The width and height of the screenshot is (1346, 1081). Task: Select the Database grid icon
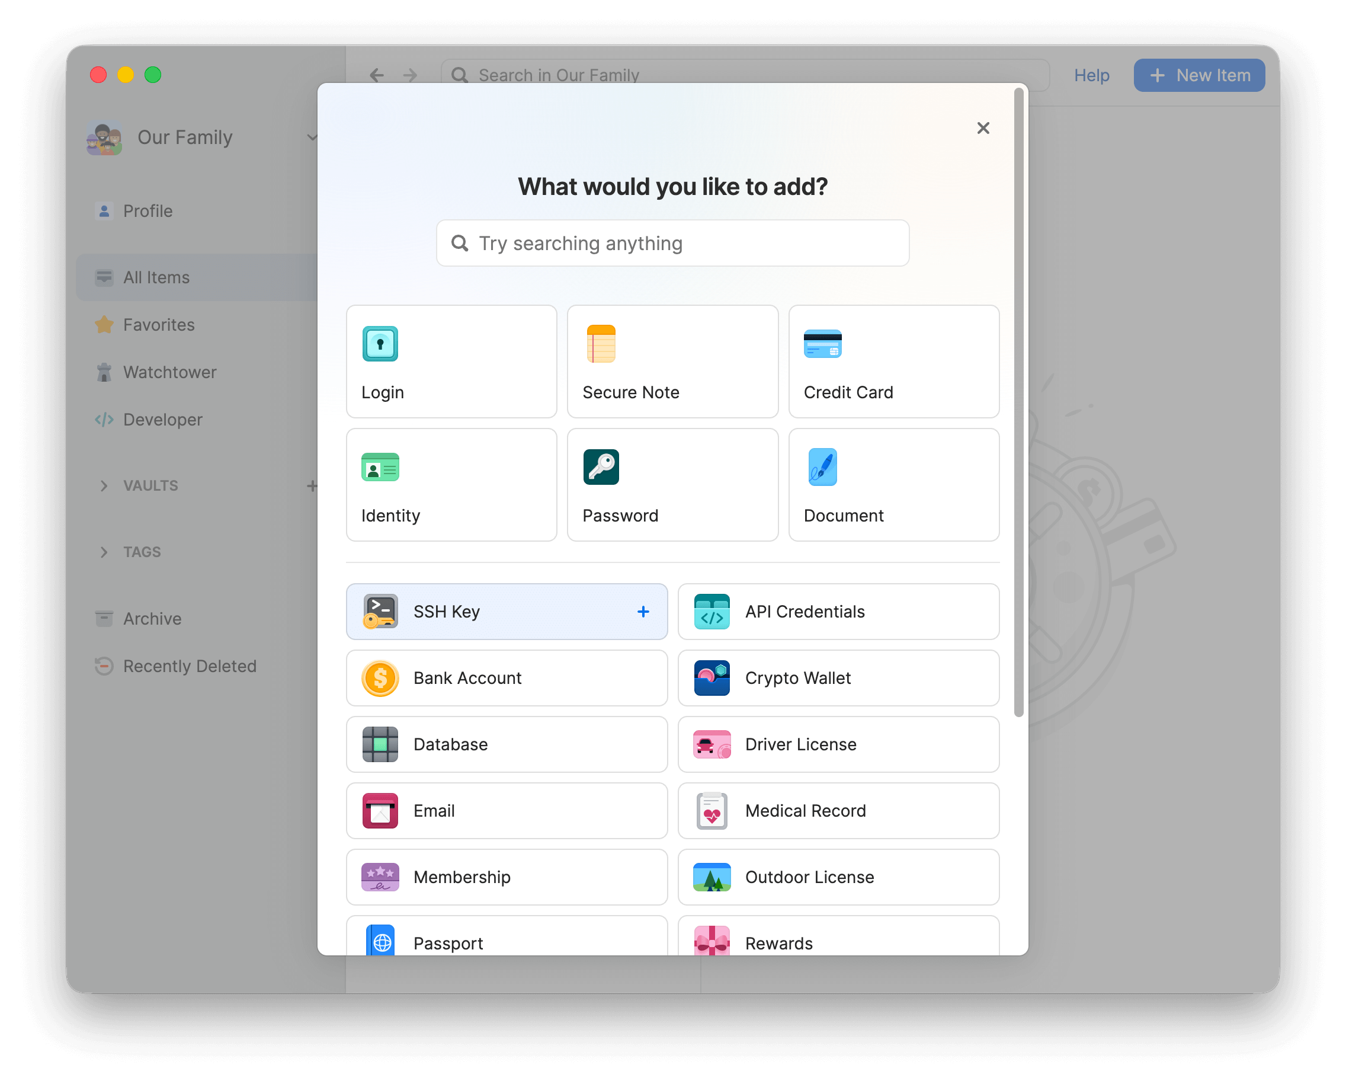[x=380, y=744]
